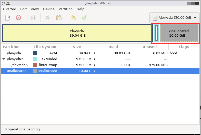Open the View menu

(x=35, y=9)
